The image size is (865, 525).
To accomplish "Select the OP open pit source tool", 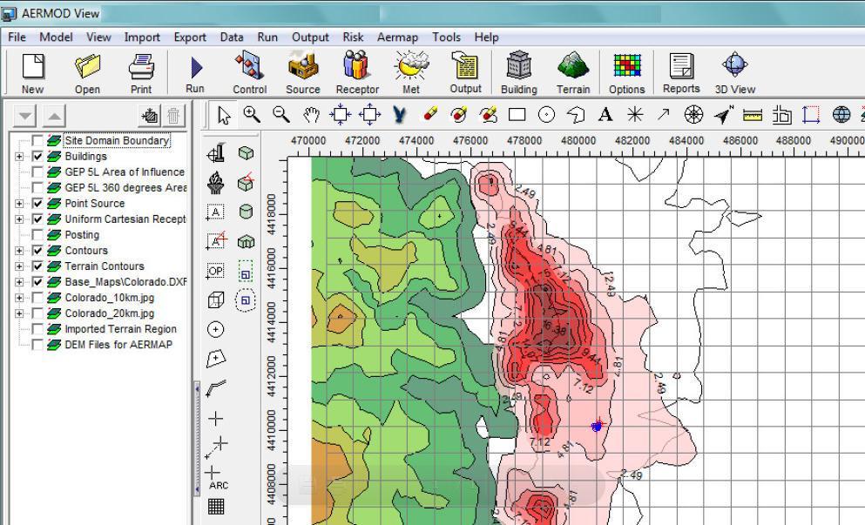I will (216, 271).
